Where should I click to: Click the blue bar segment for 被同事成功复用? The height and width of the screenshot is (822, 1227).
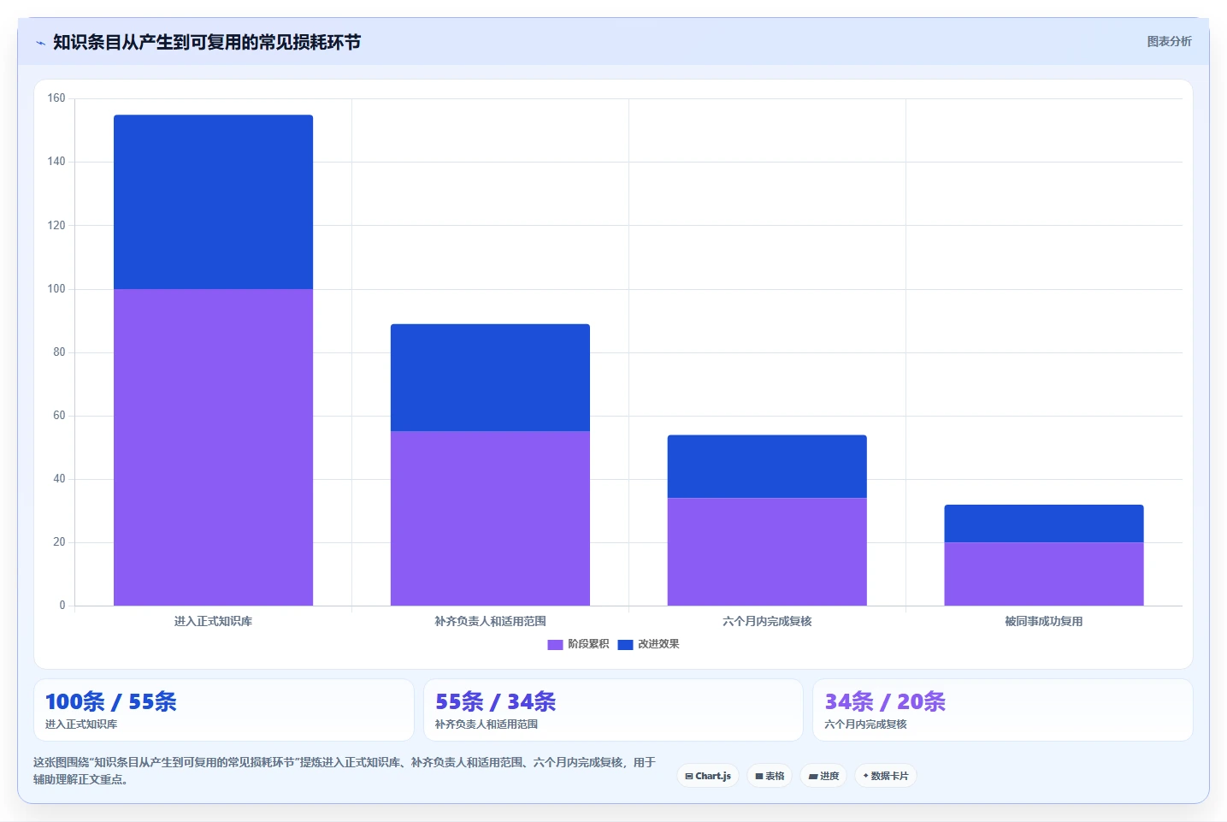coord(1044,523)
